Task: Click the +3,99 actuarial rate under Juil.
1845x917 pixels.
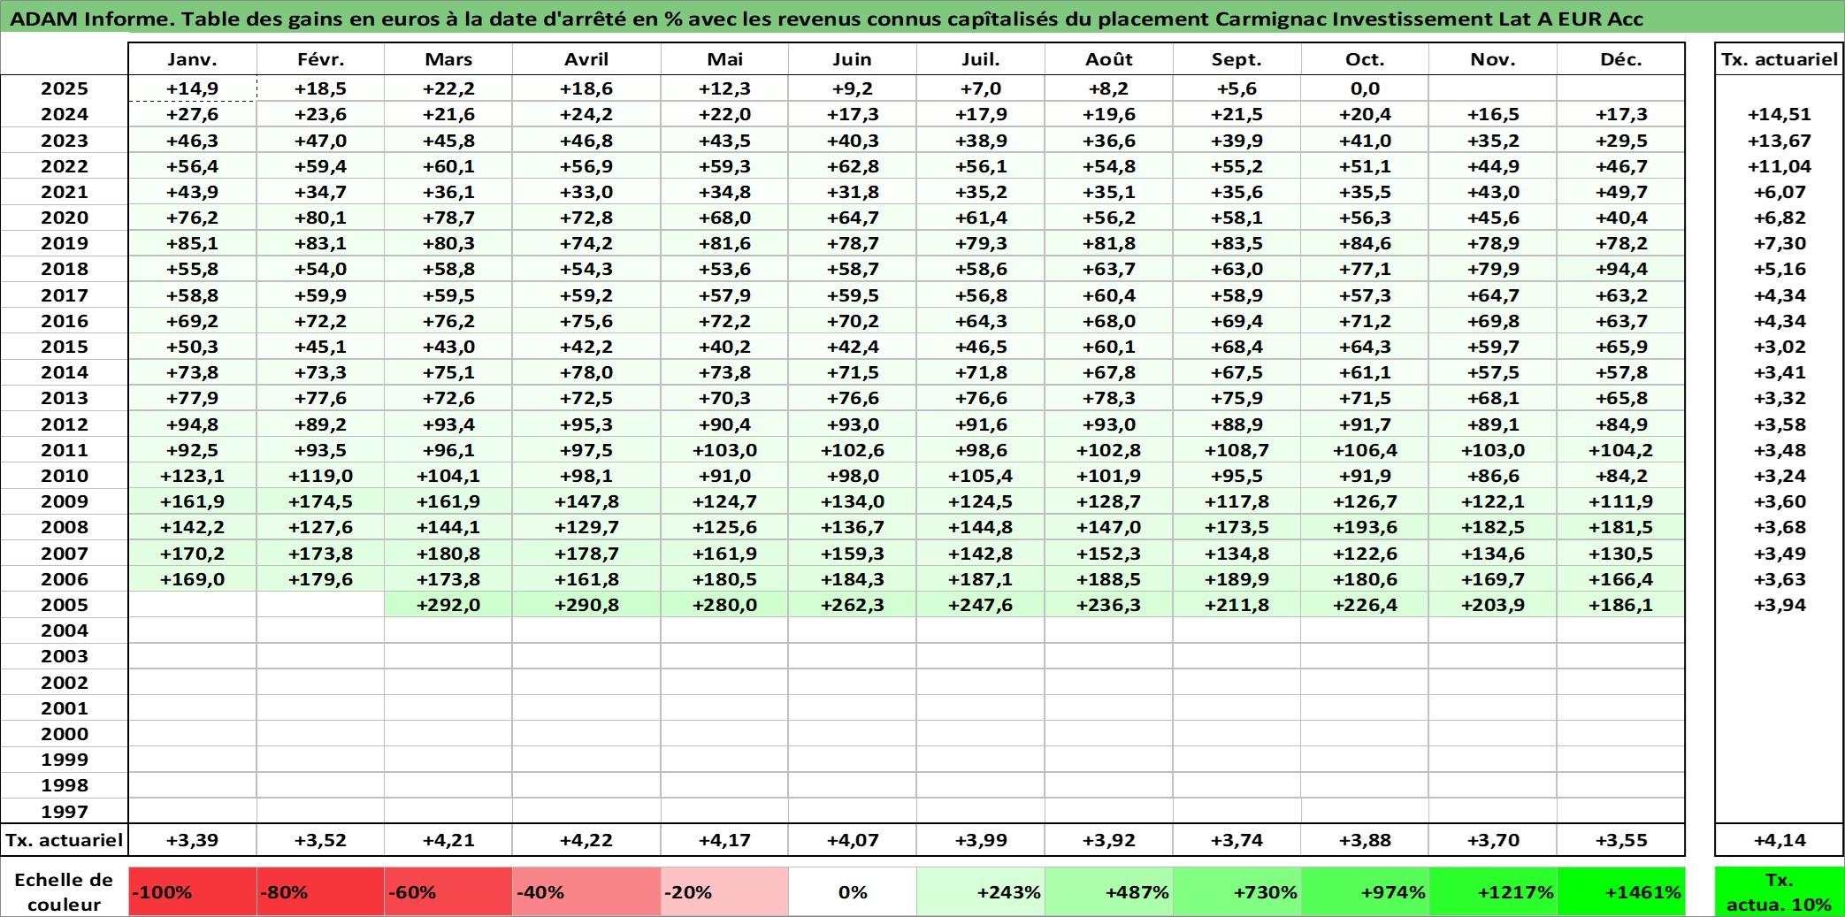Action: click(981, 840)
